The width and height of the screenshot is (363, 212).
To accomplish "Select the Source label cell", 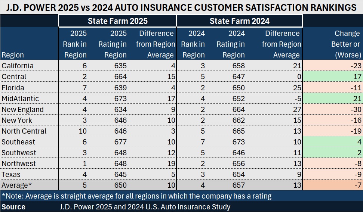I will [x=13, y=207].
